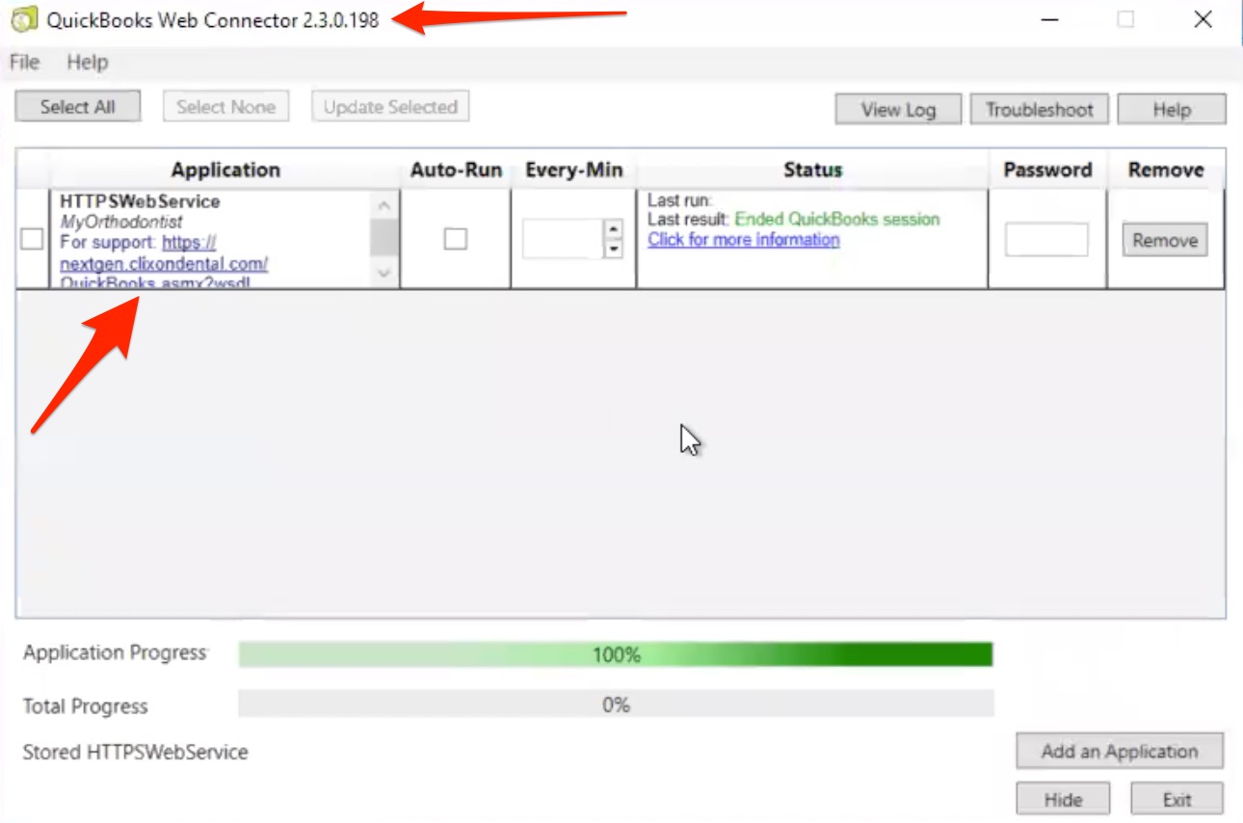Click the Password field for HTTPSWebService
Image resolution: width=1243 pixels, height=823 pixels.
1046,240
